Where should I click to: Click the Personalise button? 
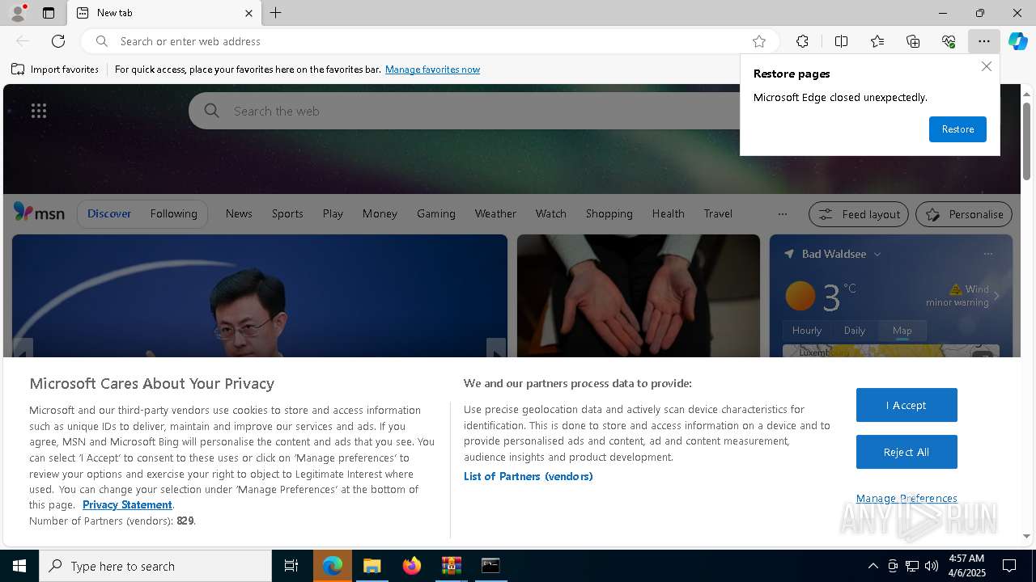[x=964, y=214]
